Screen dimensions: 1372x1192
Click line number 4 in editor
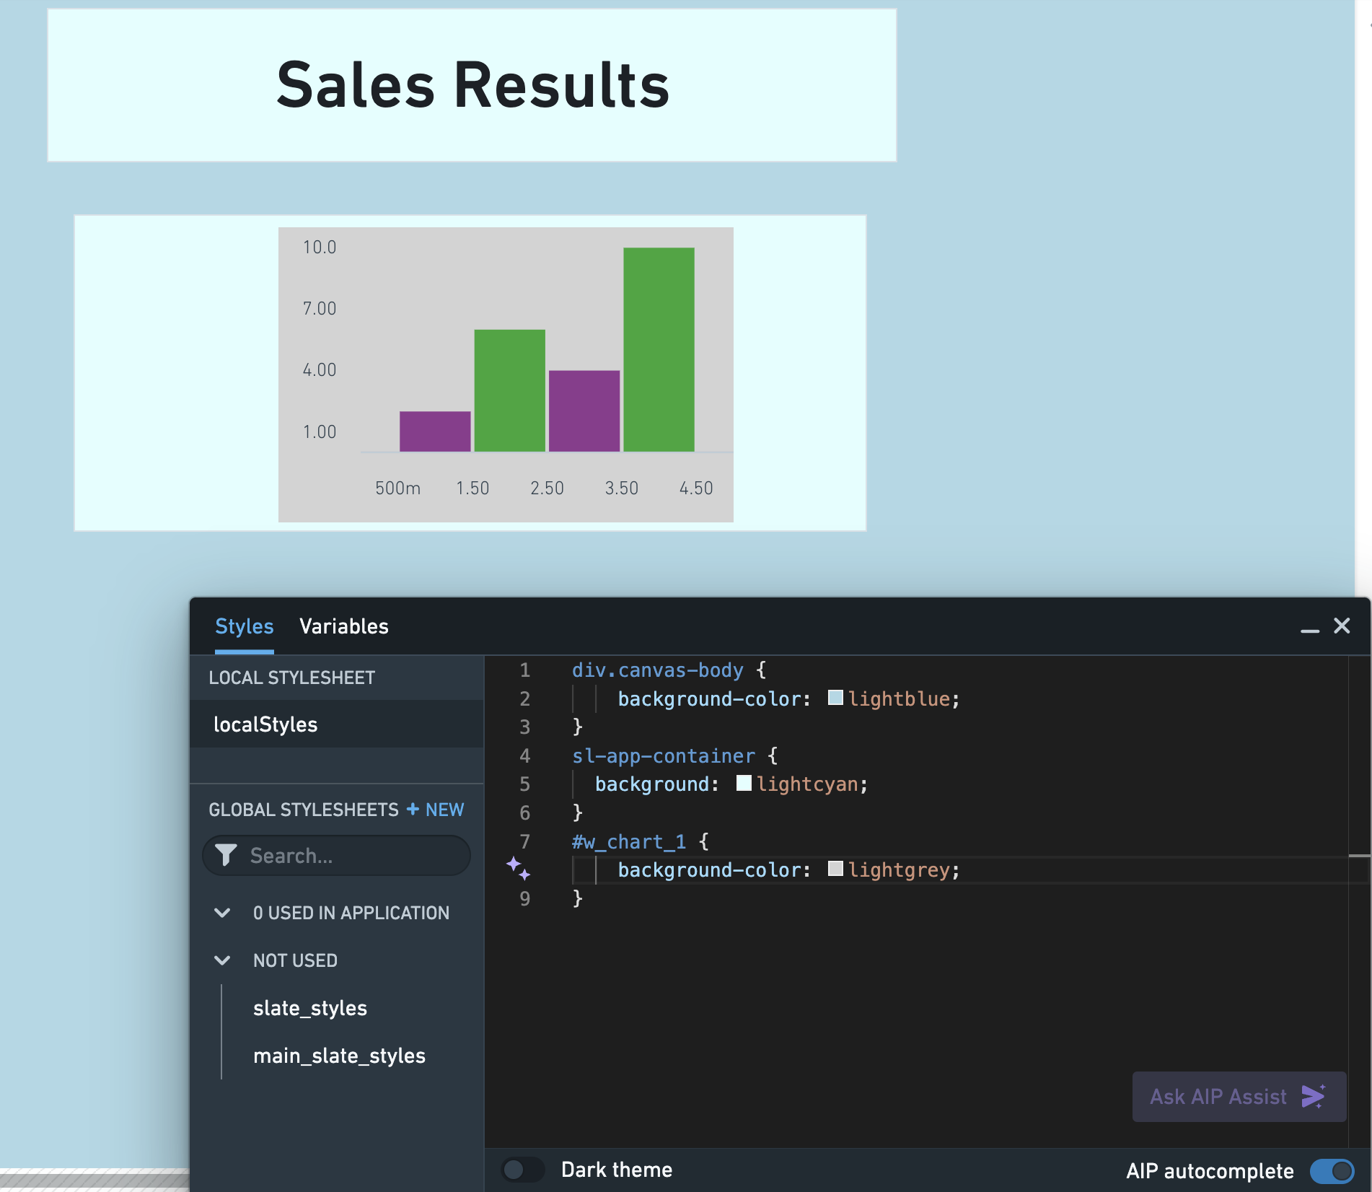coord(524,756)
